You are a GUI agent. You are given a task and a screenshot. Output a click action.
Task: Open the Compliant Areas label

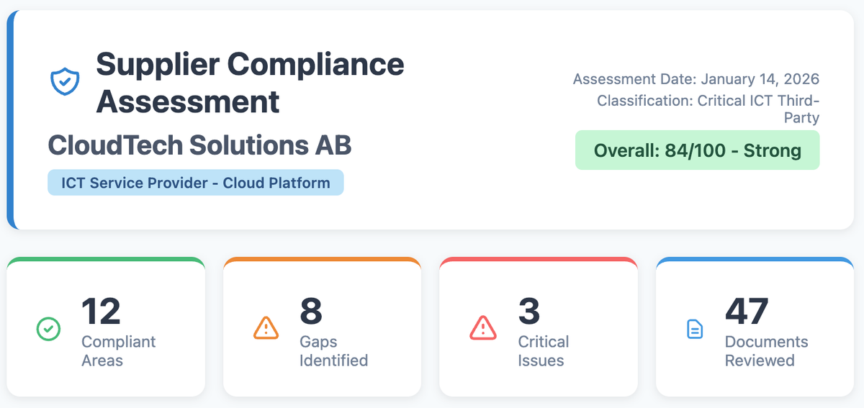118,351
